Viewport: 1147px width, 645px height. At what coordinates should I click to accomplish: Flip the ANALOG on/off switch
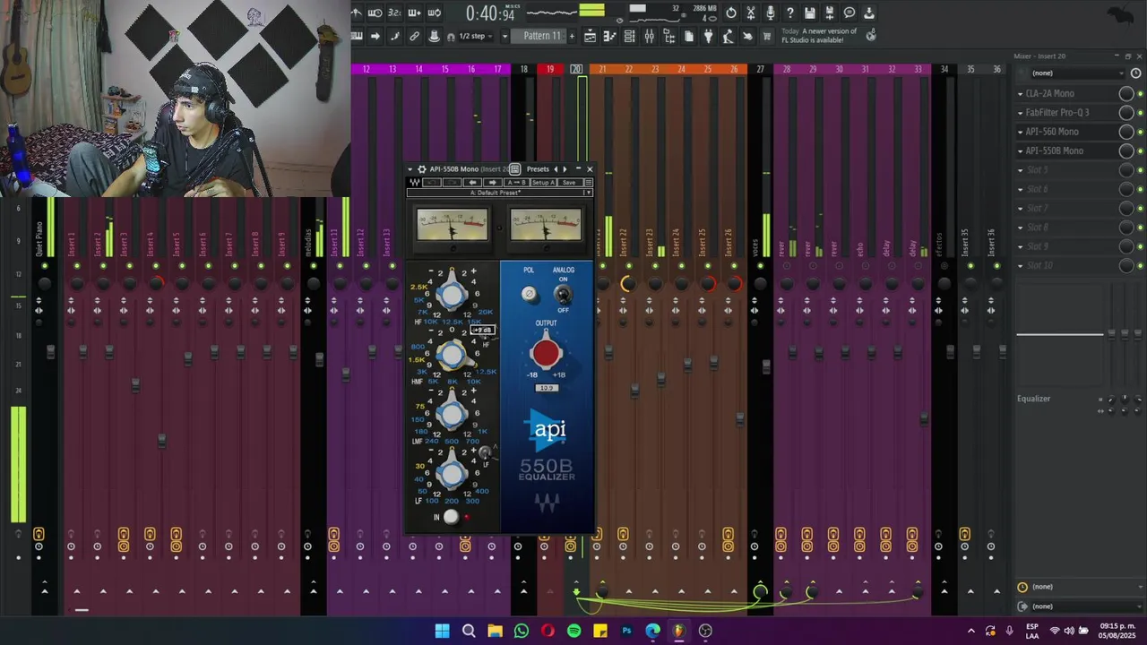coord(563,294)
